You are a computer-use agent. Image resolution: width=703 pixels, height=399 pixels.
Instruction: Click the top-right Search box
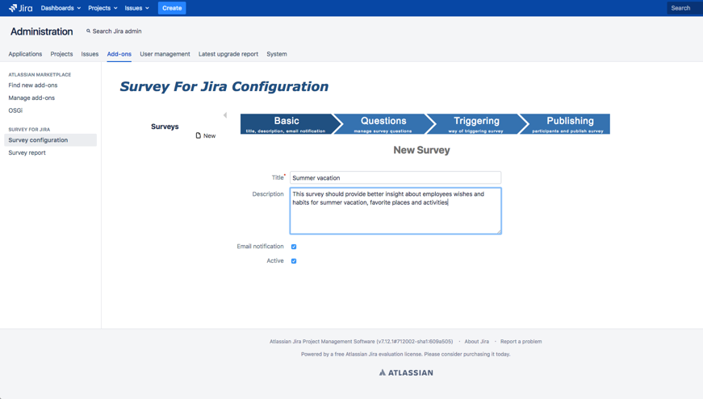(684, 8)
